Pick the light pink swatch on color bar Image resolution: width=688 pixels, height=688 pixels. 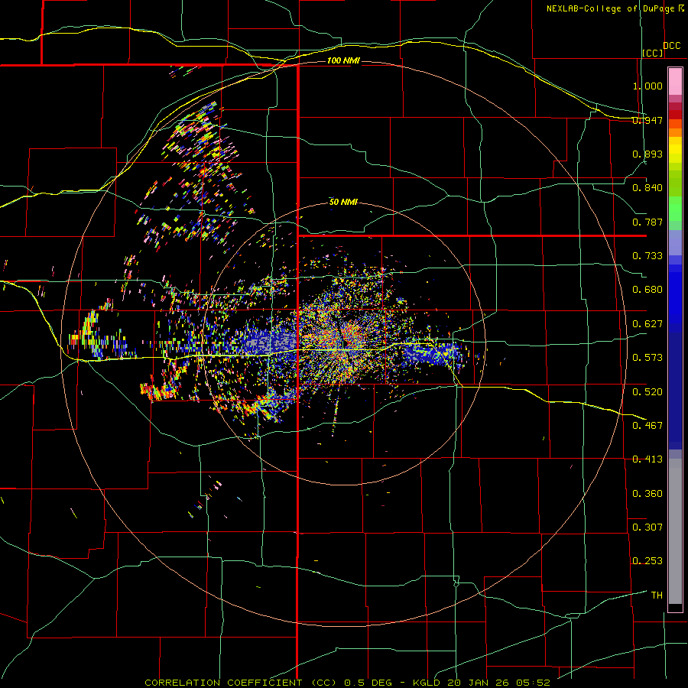click(x=675, y=82)
